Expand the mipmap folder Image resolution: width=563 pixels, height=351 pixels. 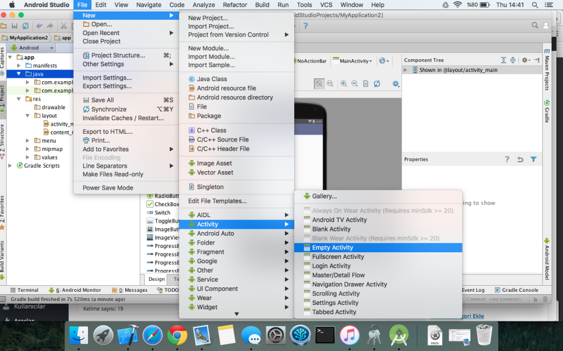[27, 149]
